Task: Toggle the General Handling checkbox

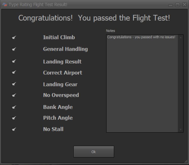Action: click(x=14, y=49)
